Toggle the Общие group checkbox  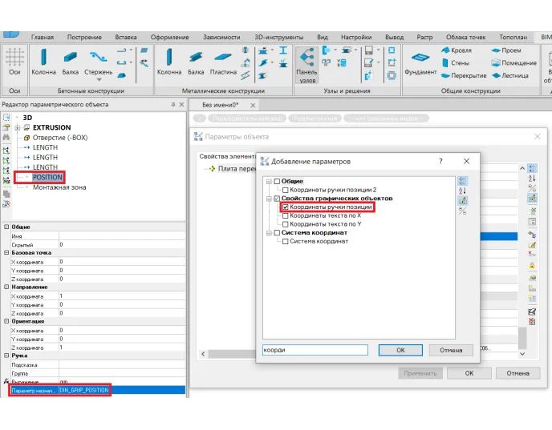point(277,181)
